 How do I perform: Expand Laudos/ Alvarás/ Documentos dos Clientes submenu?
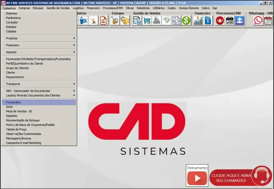[x=39, y=95]
